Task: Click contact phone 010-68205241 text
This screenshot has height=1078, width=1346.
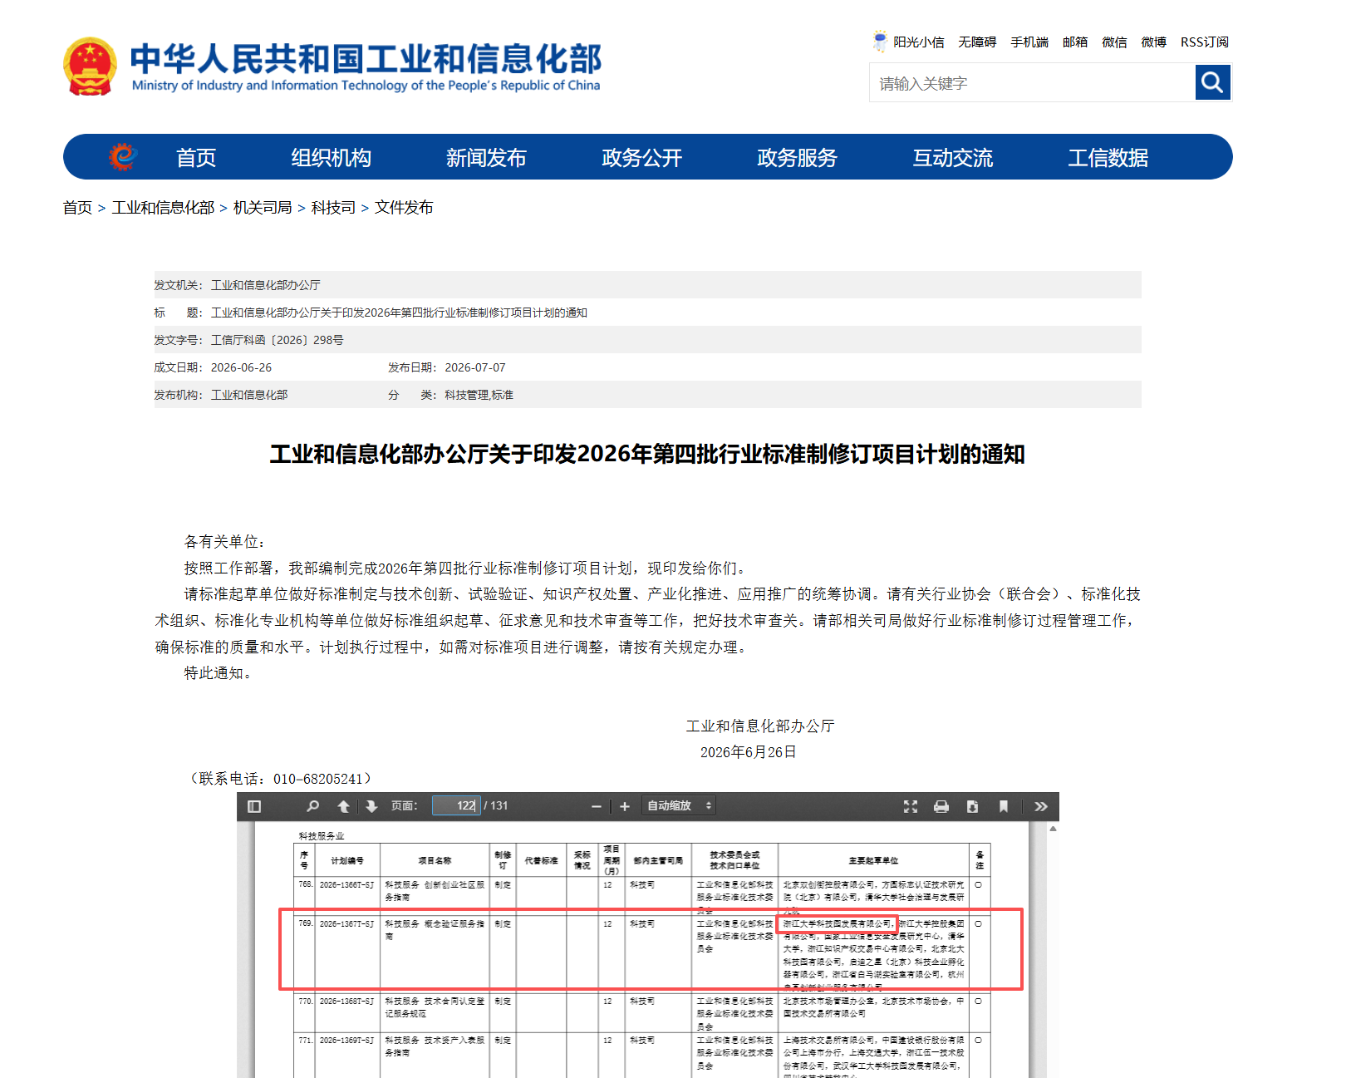Action: (x=318, y=779)
